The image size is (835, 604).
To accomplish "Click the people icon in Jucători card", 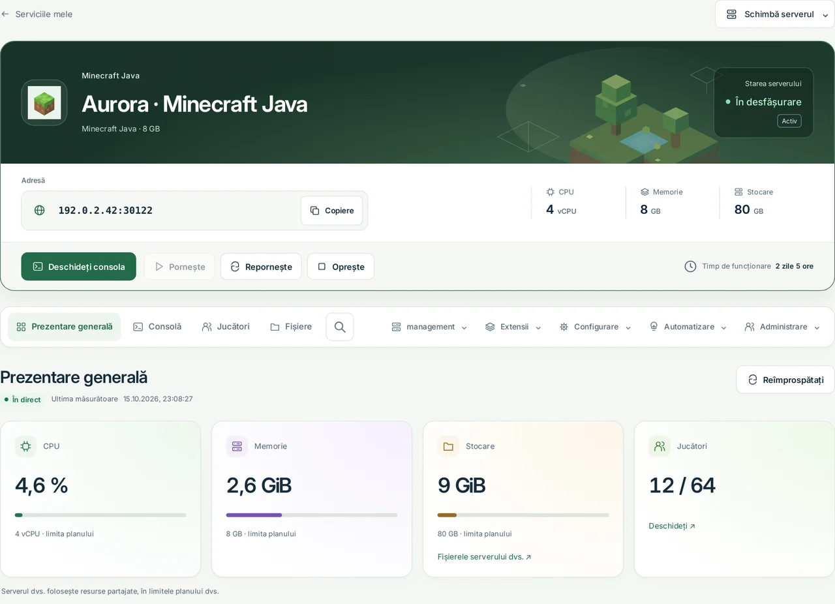I will tap(660, 446).
